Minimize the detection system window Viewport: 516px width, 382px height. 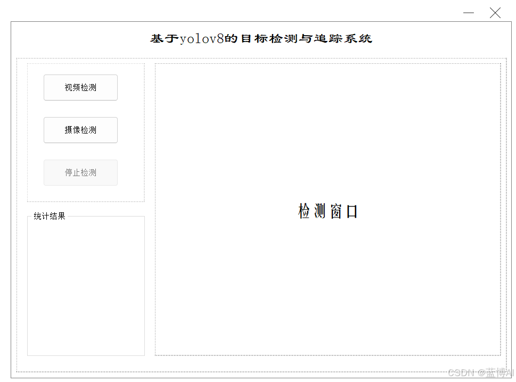(x=468, y=13)
